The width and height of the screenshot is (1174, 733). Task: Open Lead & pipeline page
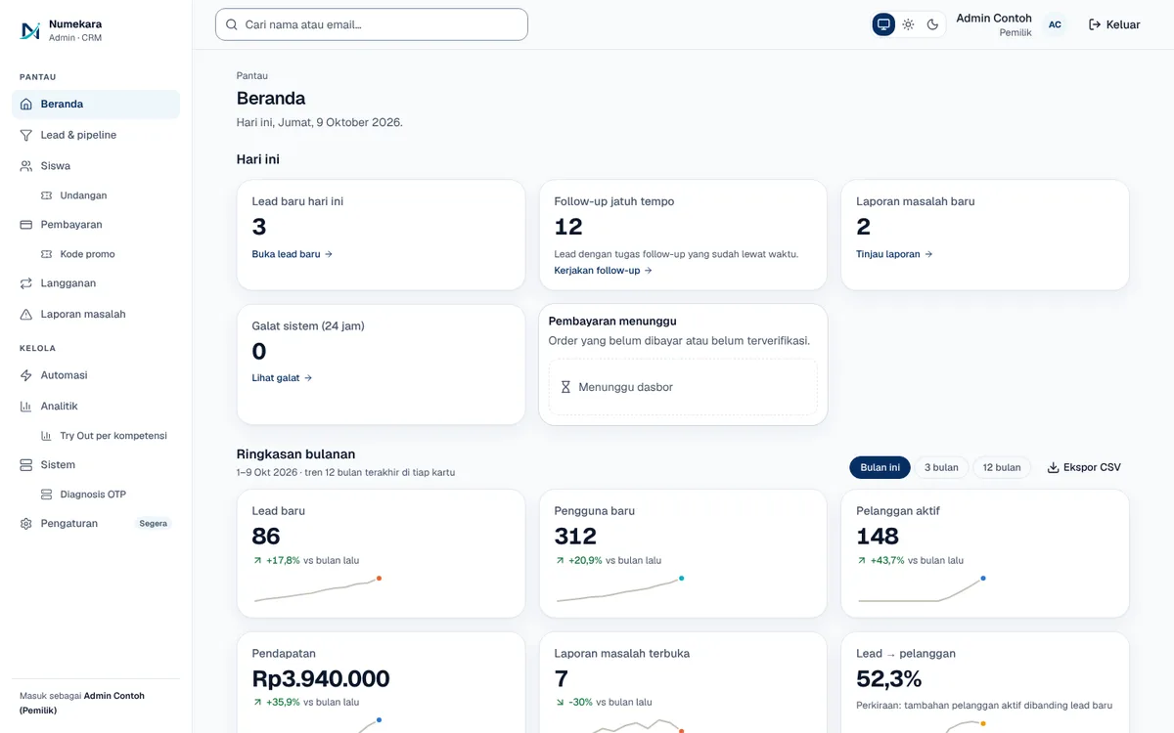tap(96, 135)
